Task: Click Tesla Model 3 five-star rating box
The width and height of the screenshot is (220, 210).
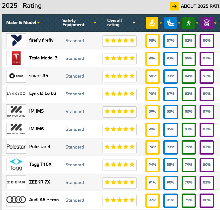Action: click(x=119, y=58)
